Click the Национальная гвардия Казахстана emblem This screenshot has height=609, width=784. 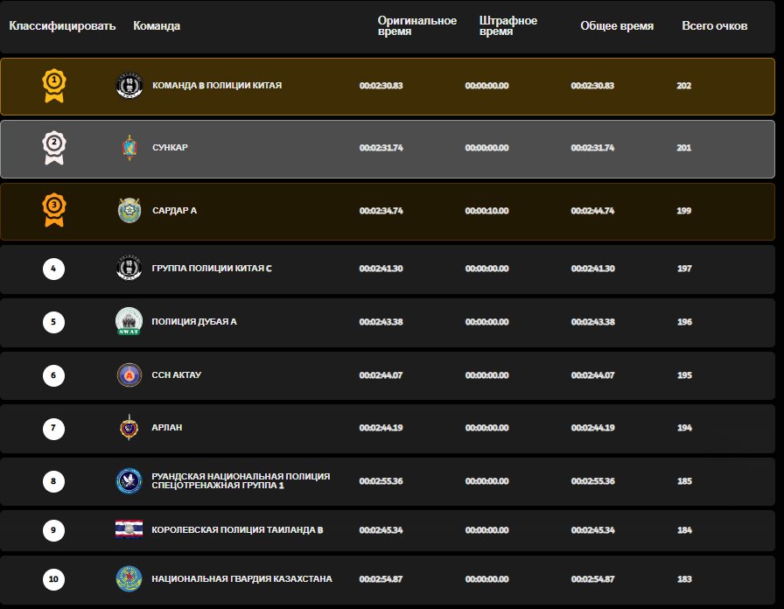(x=129, y=579)
